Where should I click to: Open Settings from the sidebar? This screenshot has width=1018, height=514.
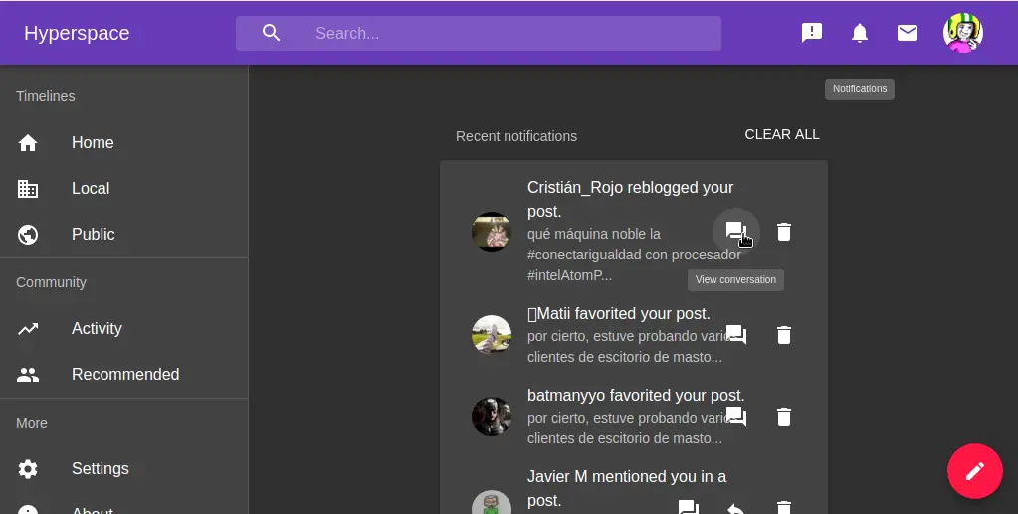tap(100, 468)
